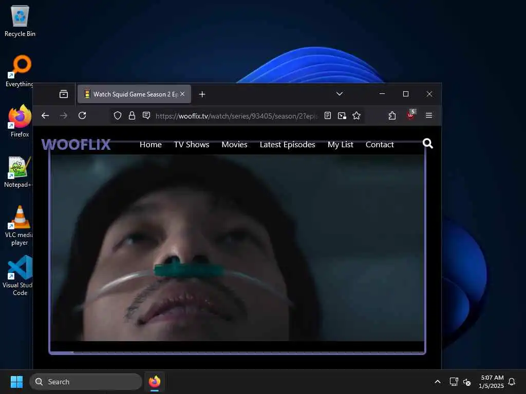Open the notifications bell icon
This screenshot has width=526, height=394.
click(512, 382)
